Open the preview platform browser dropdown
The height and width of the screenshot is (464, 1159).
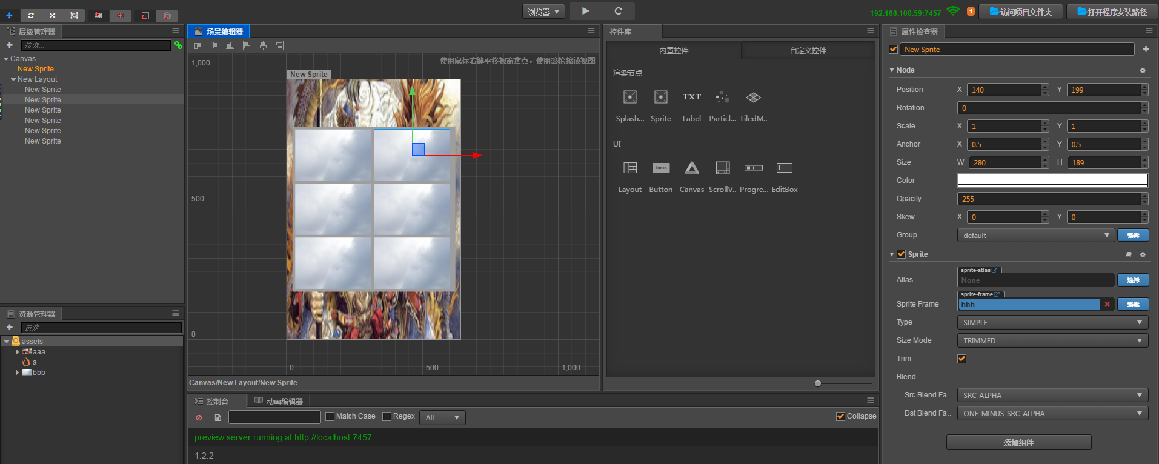(x=543, y=12)
